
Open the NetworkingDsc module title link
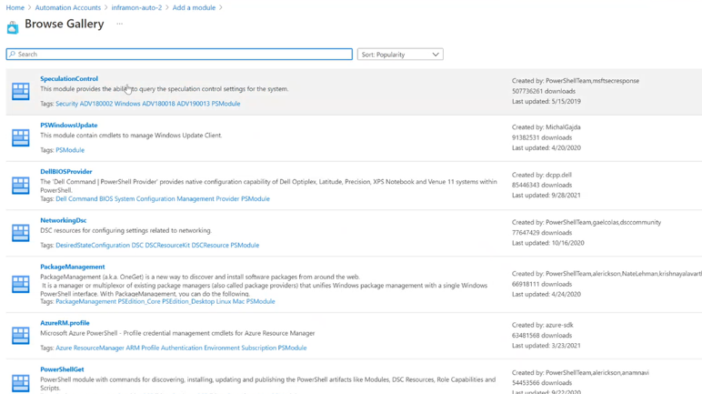(64, 220)
